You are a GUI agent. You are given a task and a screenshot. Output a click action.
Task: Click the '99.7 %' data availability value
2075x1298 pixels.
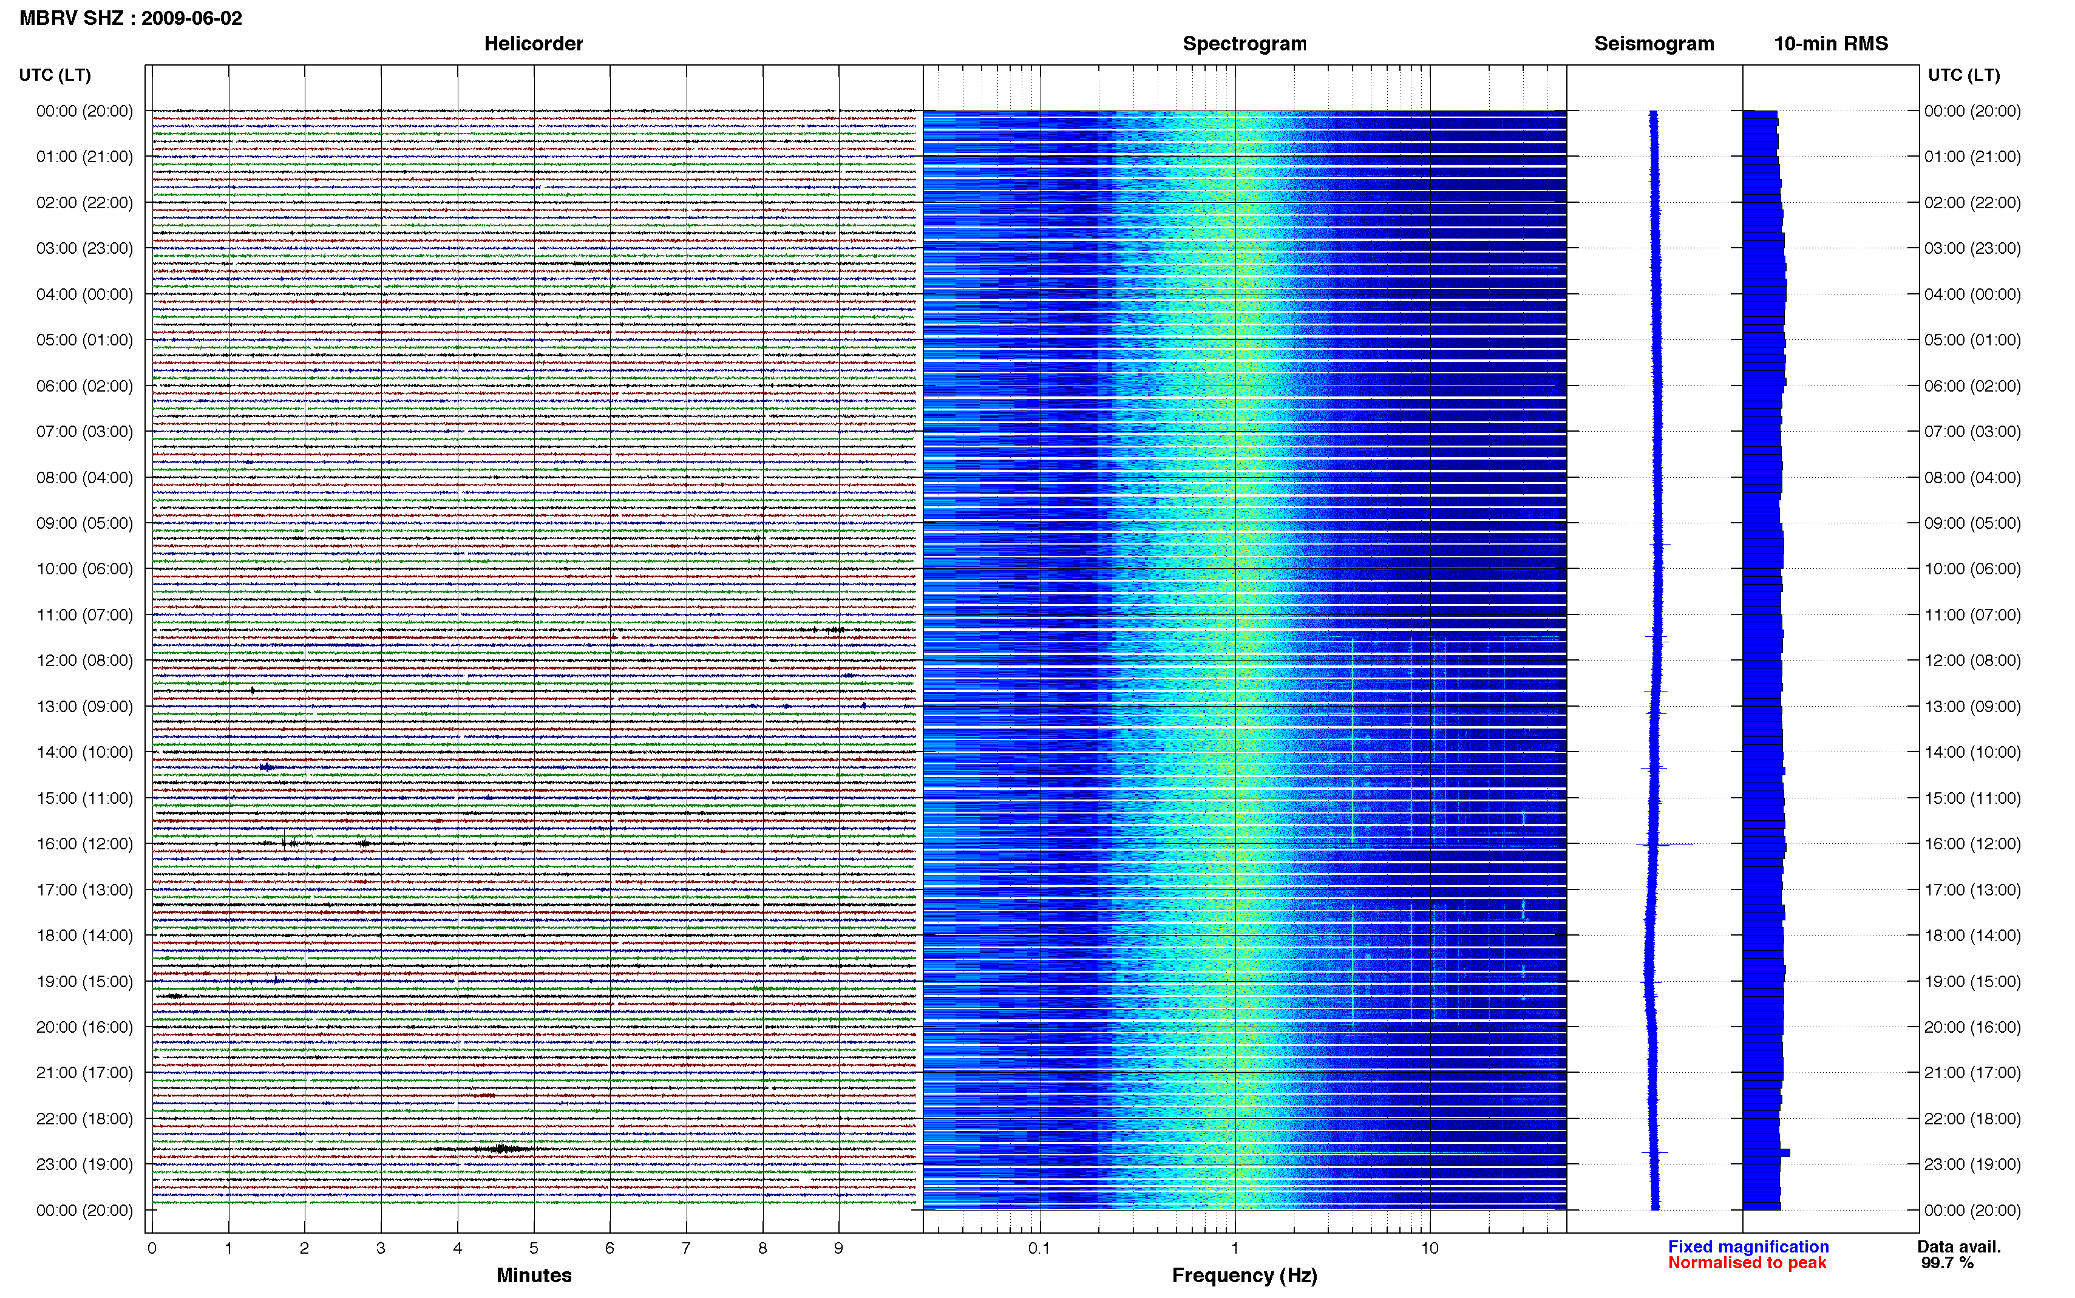point(1947,1263)
